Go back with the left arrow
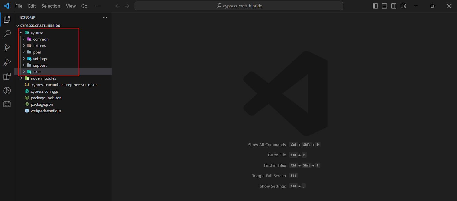The height and width of the screenshot is (201, 457). pyautogui.click(x=117, y=6)
